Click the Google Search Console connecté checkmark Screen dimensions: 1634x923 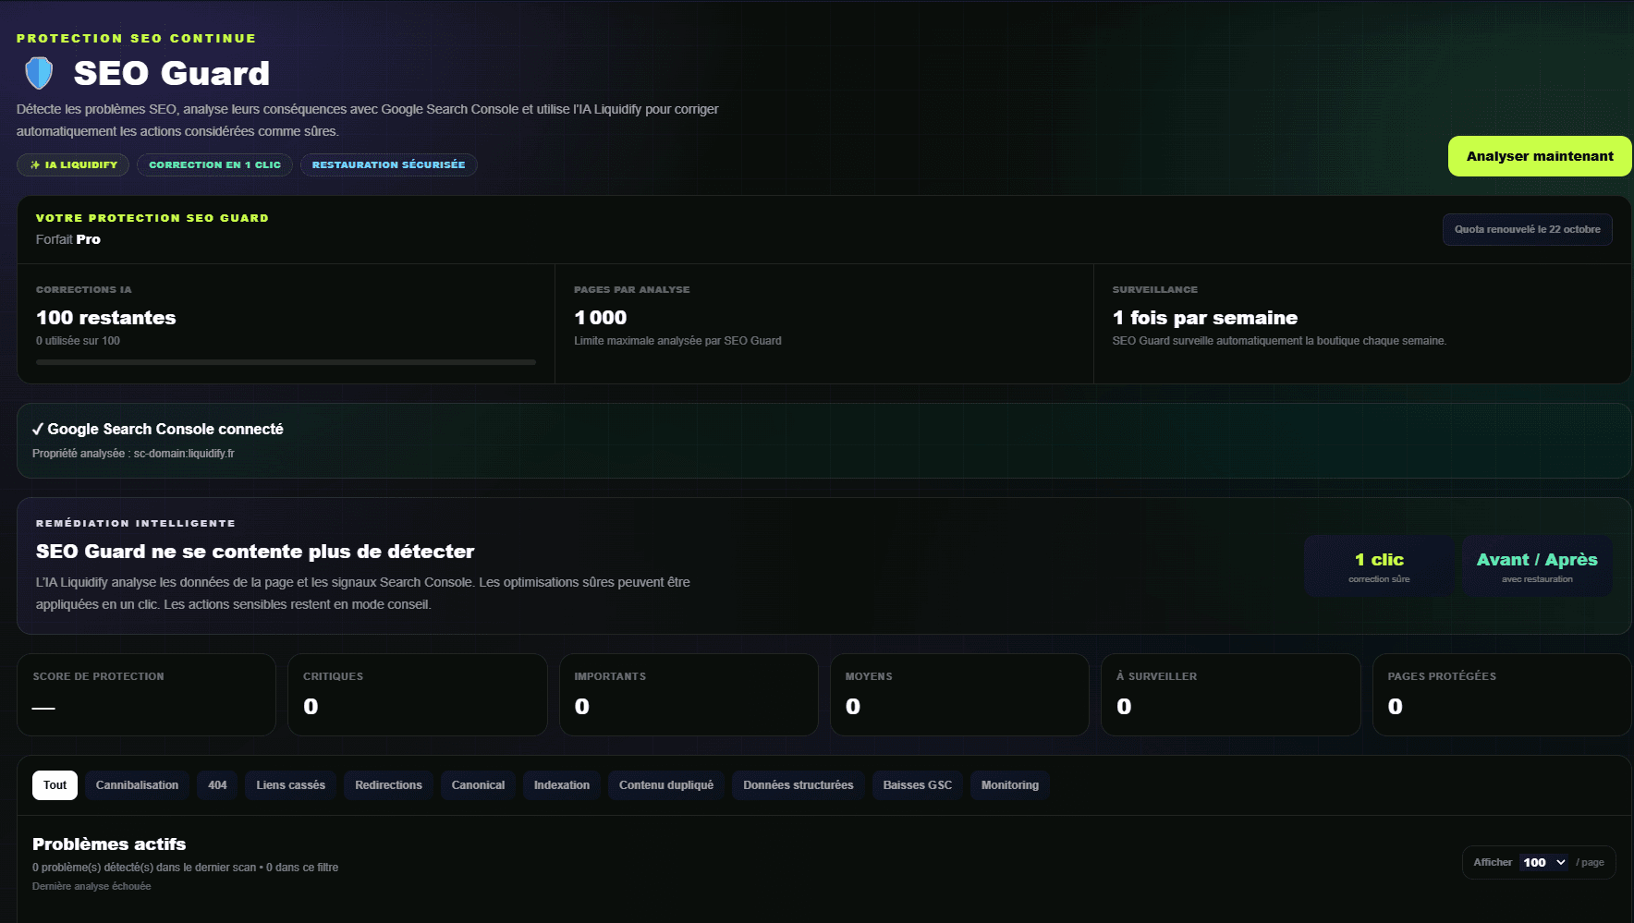(38, 429)
